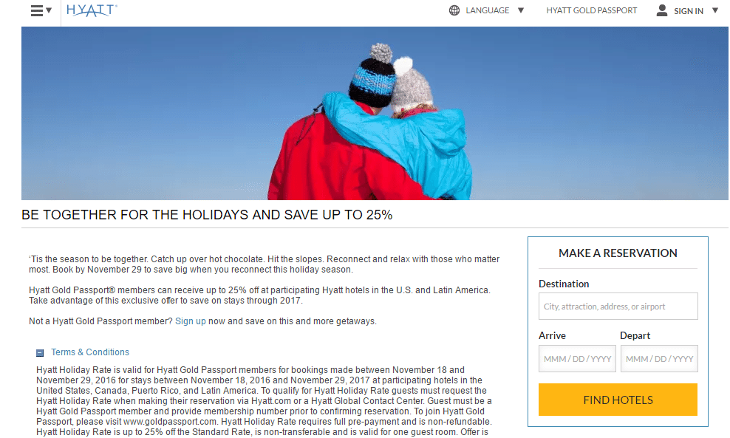Click the Make a Reservation heading

click(x=618, y=253)
